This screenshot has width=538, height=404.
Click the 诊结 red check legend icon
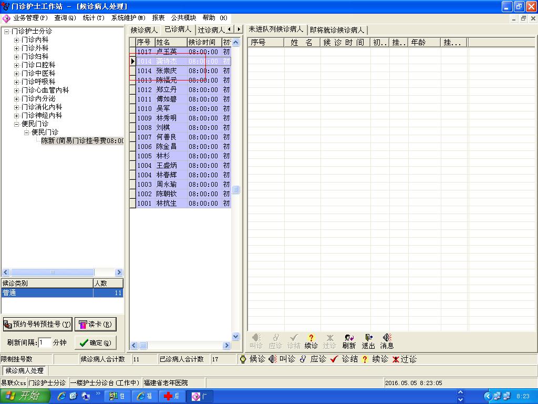click(x=334, y=359)
